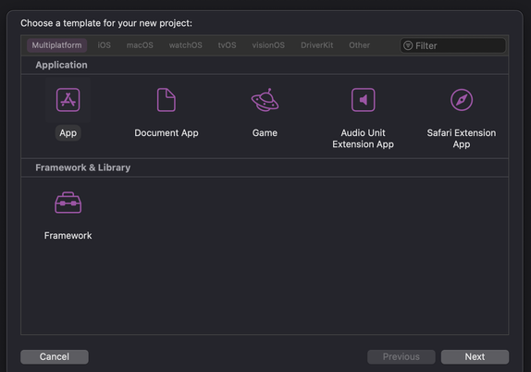Select the App template icon
The height and width of the screenshot is (372, 531).
click(68, 100)
